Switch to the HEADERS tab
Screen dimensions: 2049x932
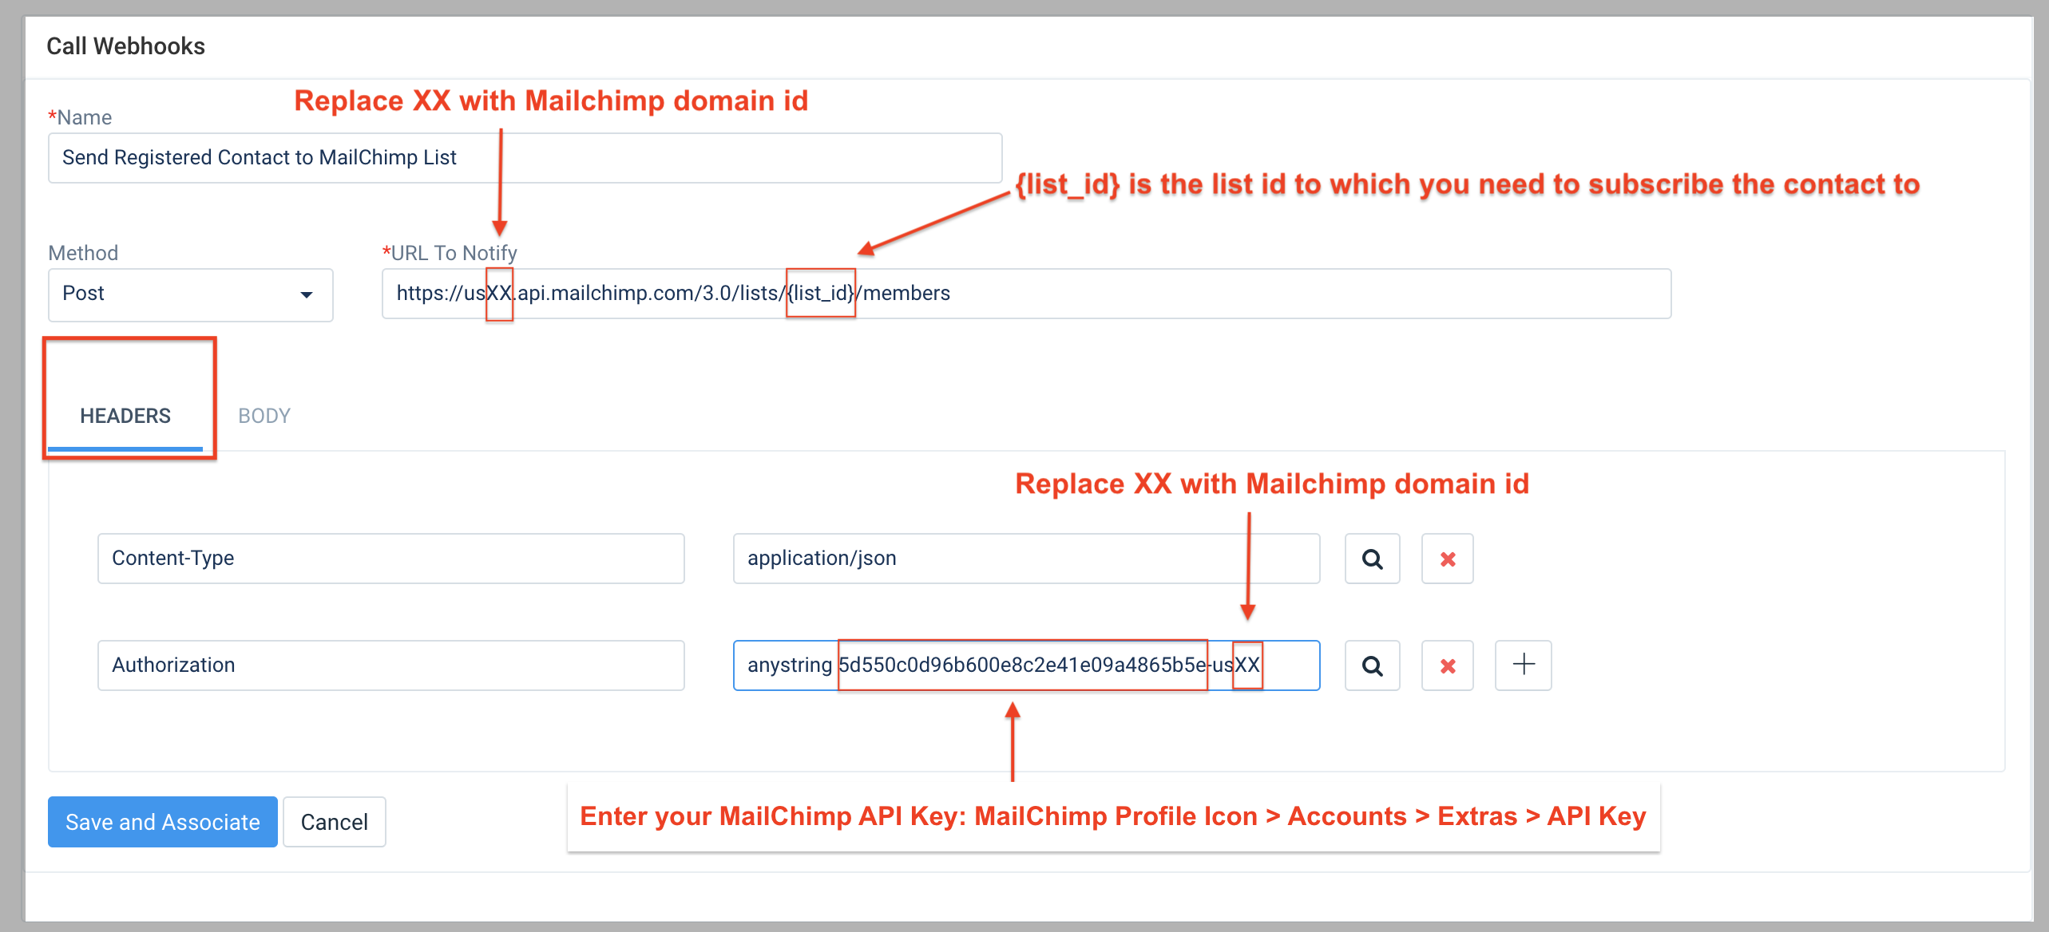point(125,416)
